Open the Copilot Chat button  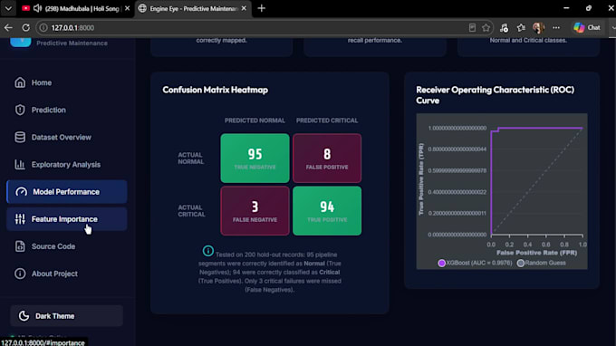coord(587,27)
